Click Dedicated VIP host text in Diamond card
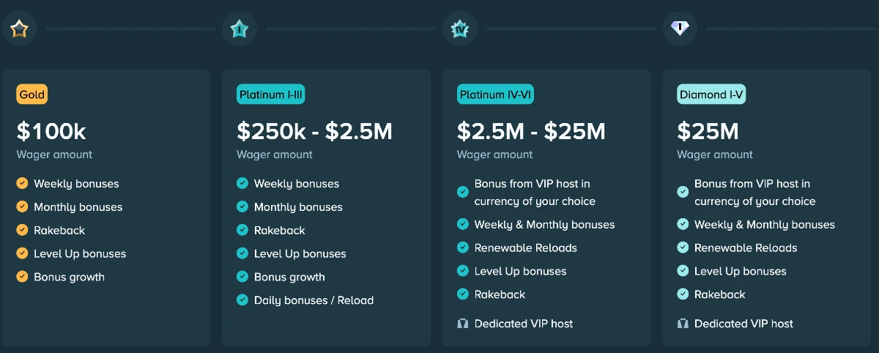 [x=743, y=324]
